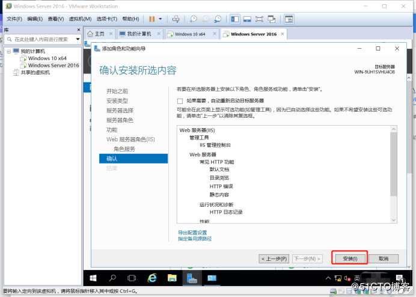
Task: Click the highlighted 确认 wizard step
Action: [x=133, y=159]
